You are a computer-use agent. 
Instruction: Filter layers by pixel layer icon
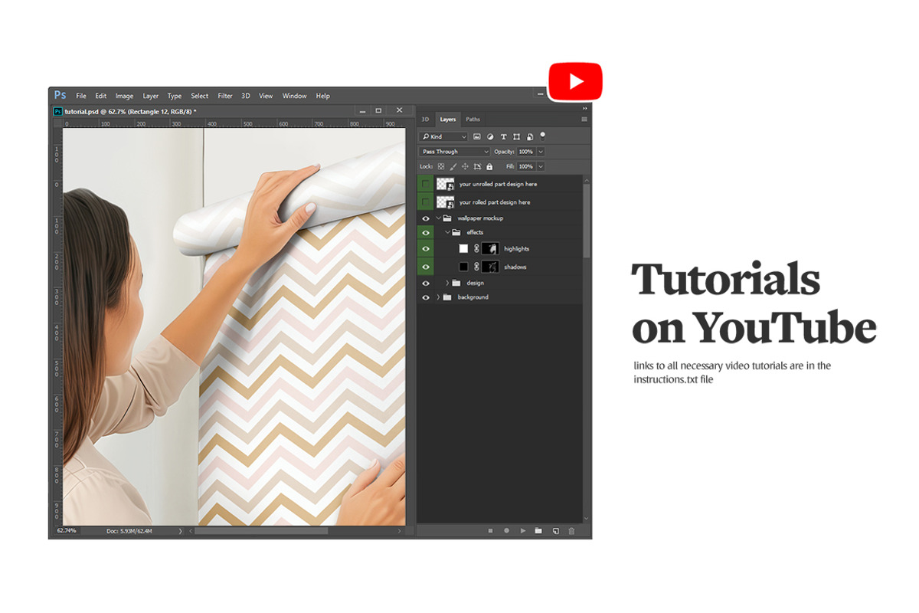[x=476, y=136]
